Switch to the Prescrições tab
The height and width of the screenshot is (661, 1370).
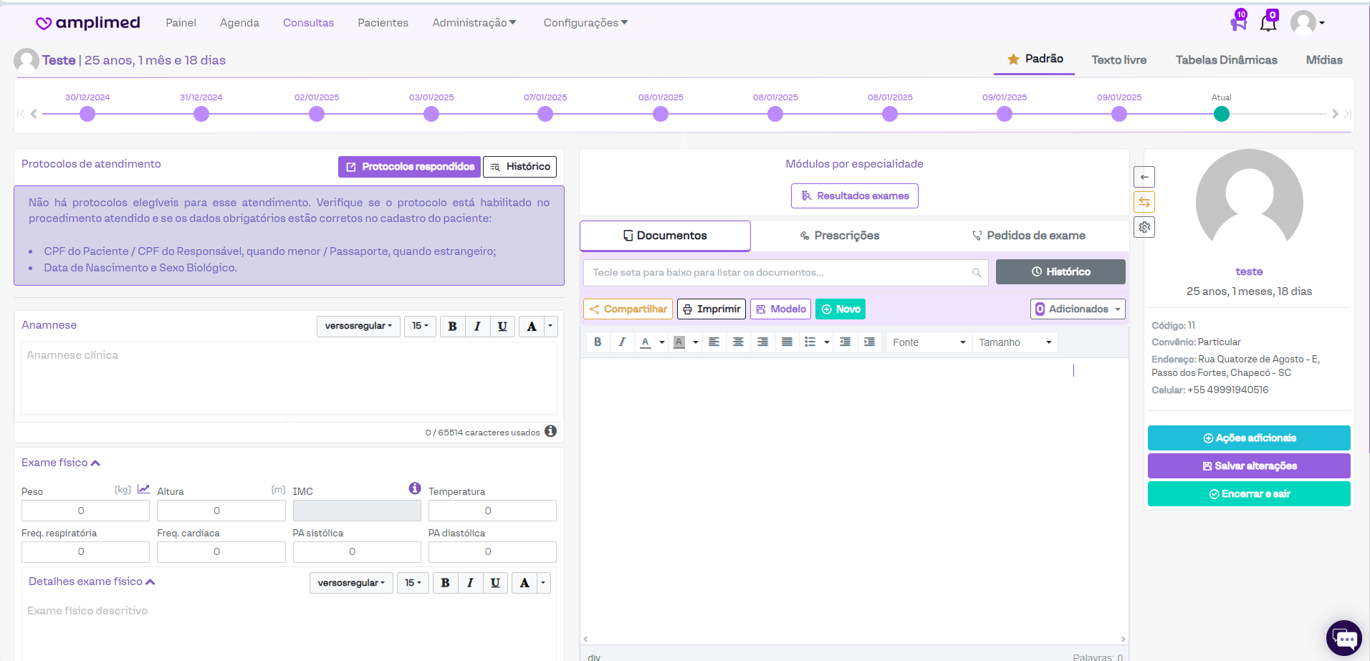(839, 236)
